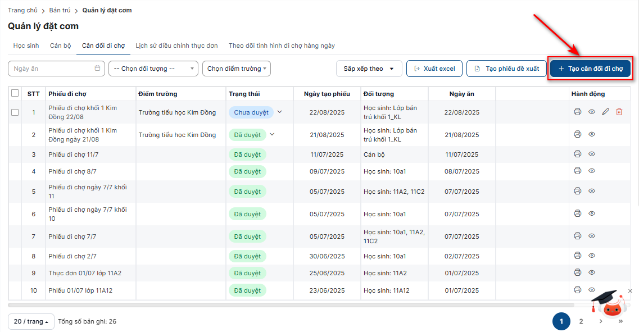Click the calendar icon in Ngày ăn field
The width and height of the screenshot is (639, 332).
[x=97, y=69]
